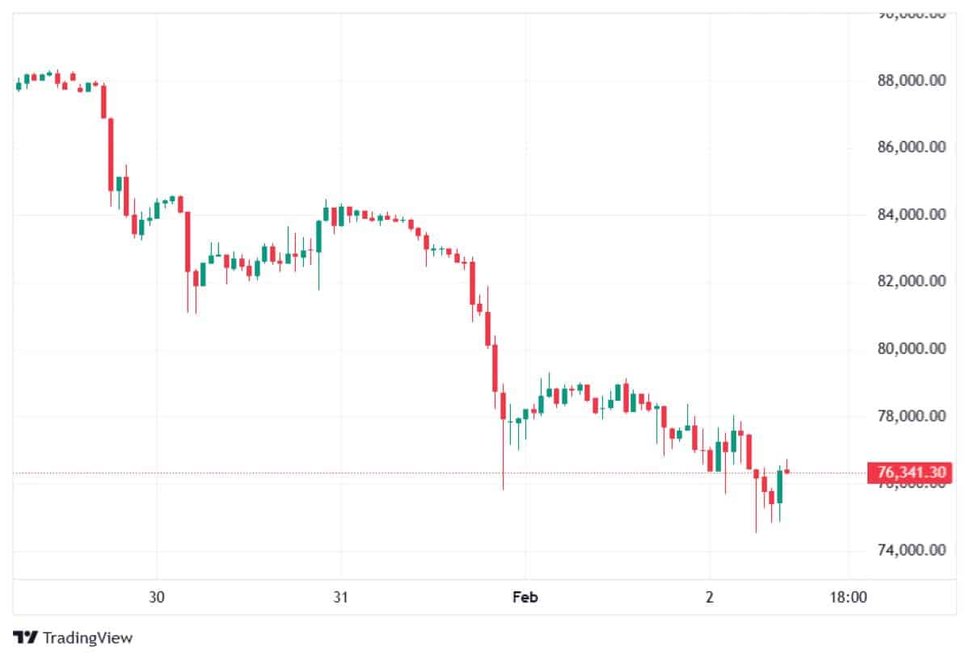Select the 80,000.00 price scale label
The image size is (970, 660).
click(911, 349)
